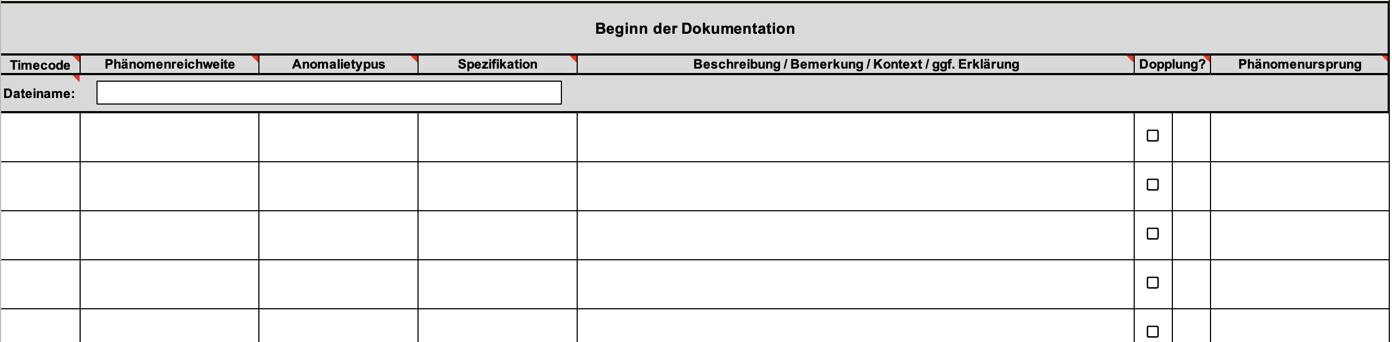Click red comment marker on Phänomenreichweite header
1392x342 pixels.
click(x=256, y=57)
